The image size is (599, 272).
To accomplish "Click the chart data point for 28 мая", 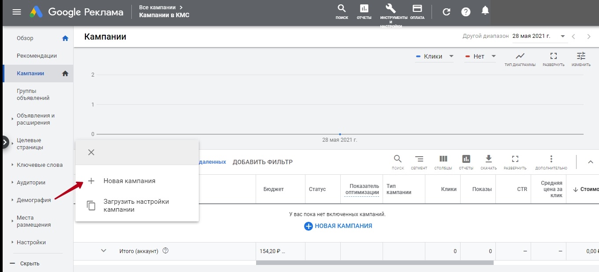I will click(x=340, y=134).
